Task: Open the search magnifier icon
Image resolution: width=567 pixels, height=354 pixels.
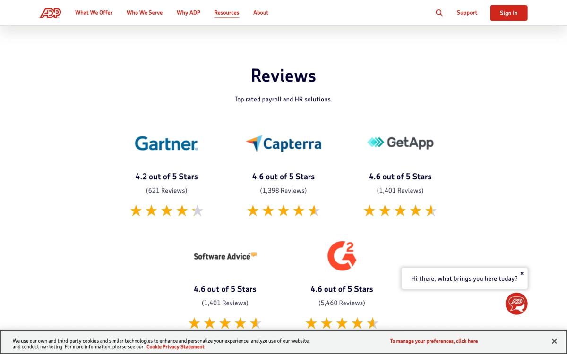Action: (x=439, y=13)
